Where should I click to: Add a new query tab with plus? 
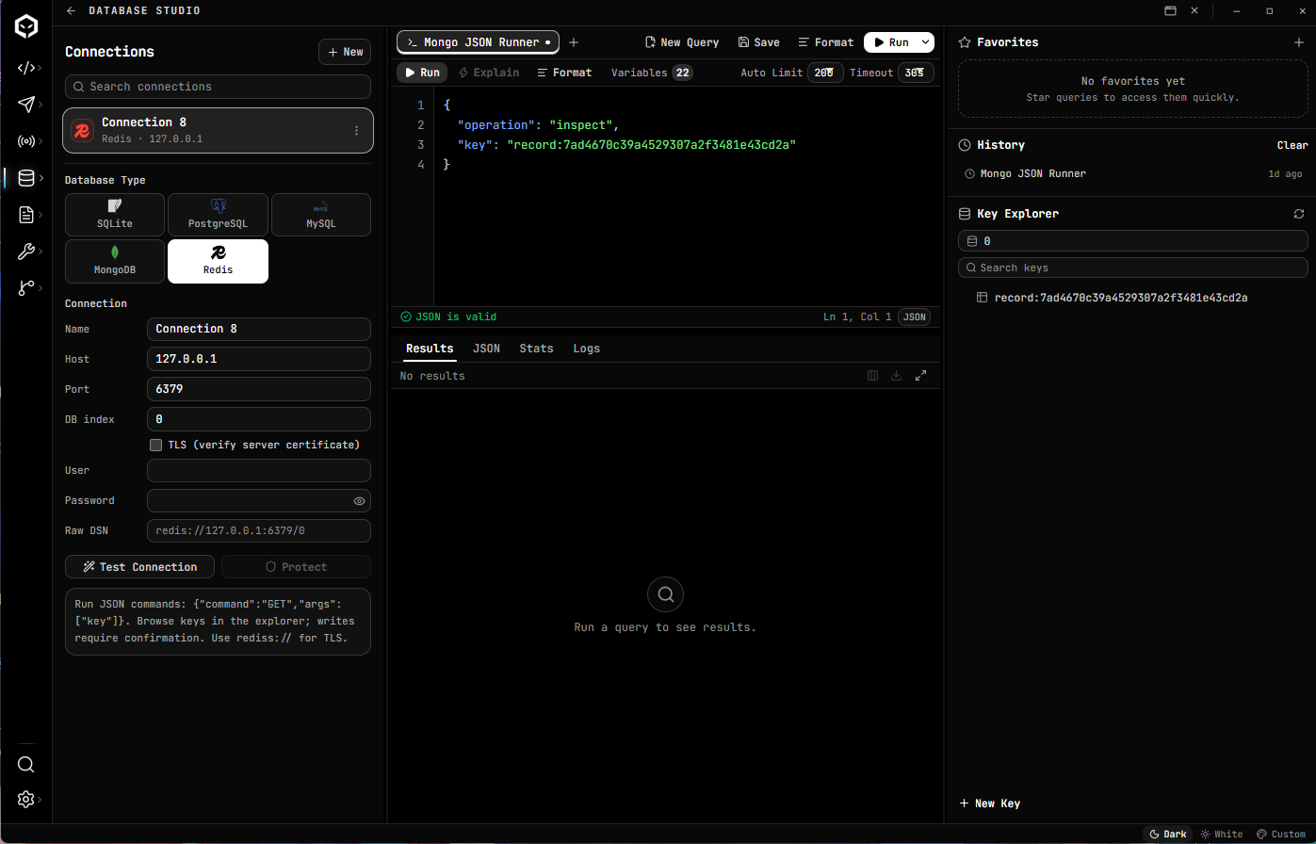click(x=574, y=42)
